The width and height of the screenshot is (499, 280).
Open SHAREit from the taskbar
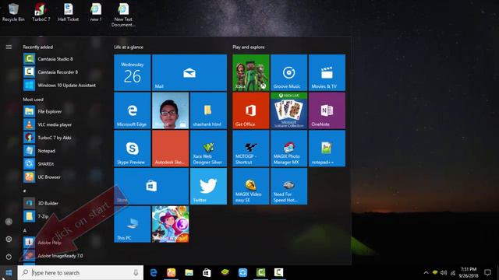coord(242,272)
